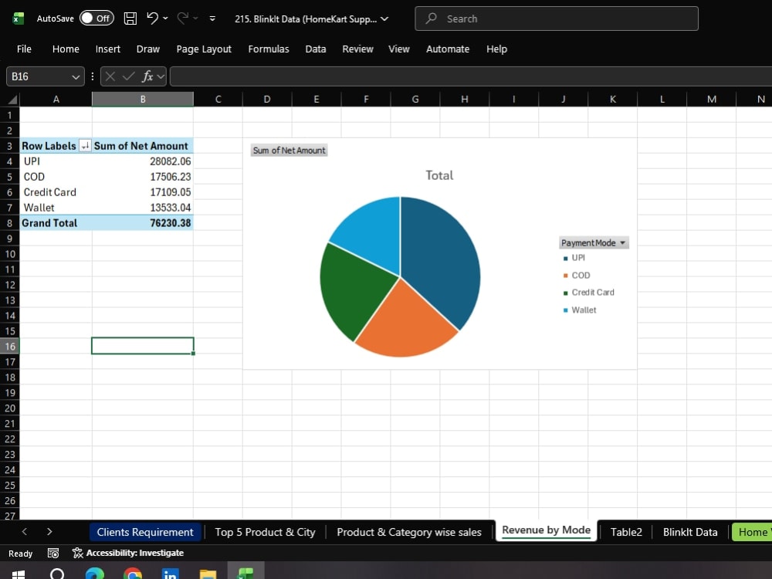The image size is (772, 579).
Task: Click the Insert Function fx icon
Action: (147, 76)
